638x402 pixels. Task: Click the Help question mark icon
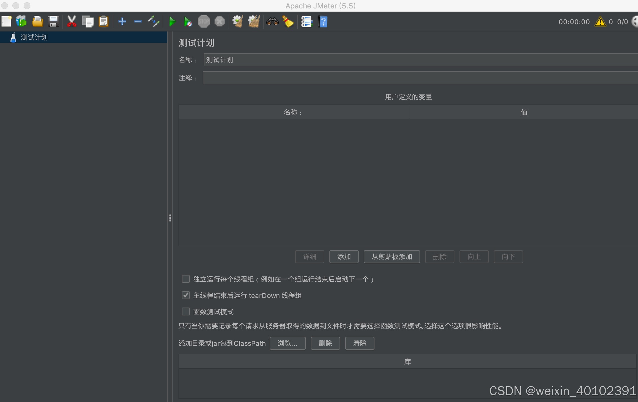coord(323,22)
